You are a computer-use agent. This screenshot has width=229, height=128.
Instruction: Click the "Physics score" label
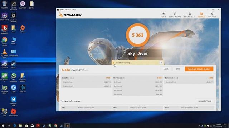pos(119,78)
